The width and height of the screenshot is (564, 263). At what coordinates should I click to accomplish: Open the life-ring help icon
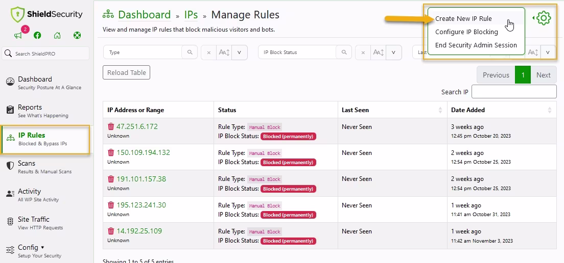pyautogui.click(x=77, y=36)
